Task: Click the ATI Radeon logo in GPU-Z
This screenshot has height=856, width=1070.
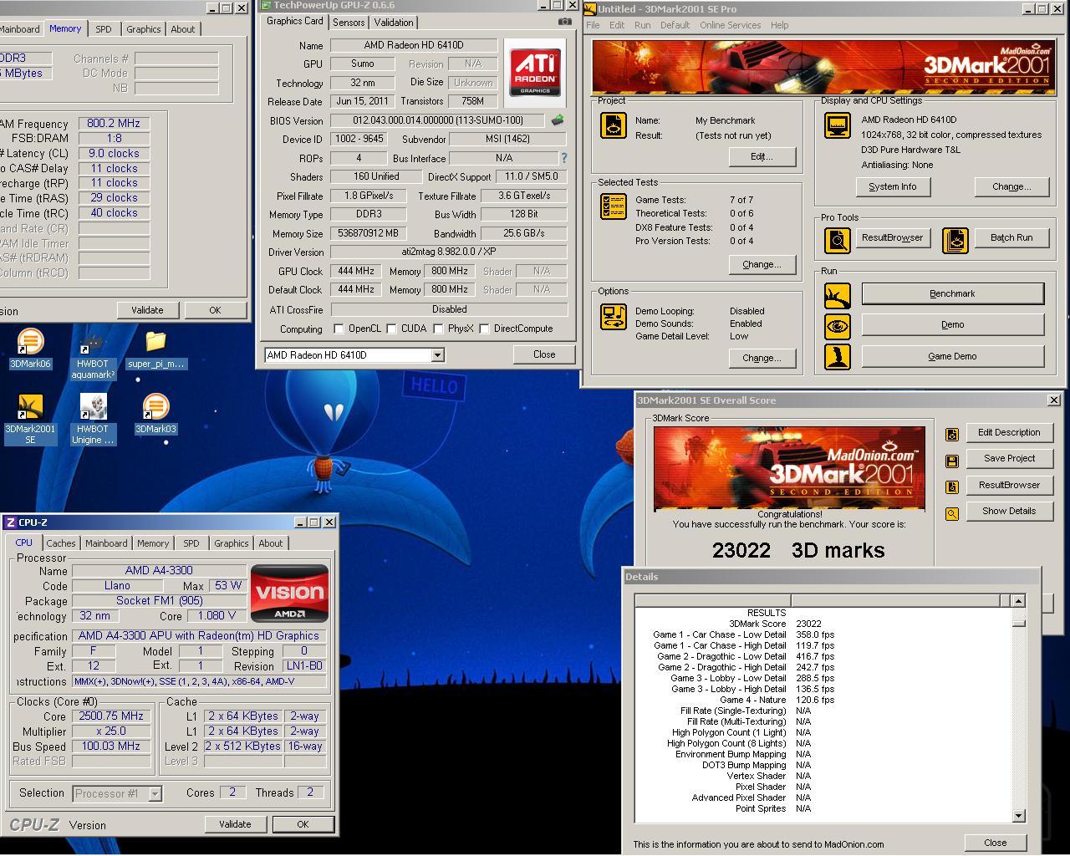Action: [535, 73]
